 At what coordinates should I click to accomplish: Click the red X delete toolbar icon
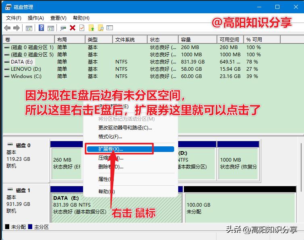pyautogui.click(x=73, y=28)
